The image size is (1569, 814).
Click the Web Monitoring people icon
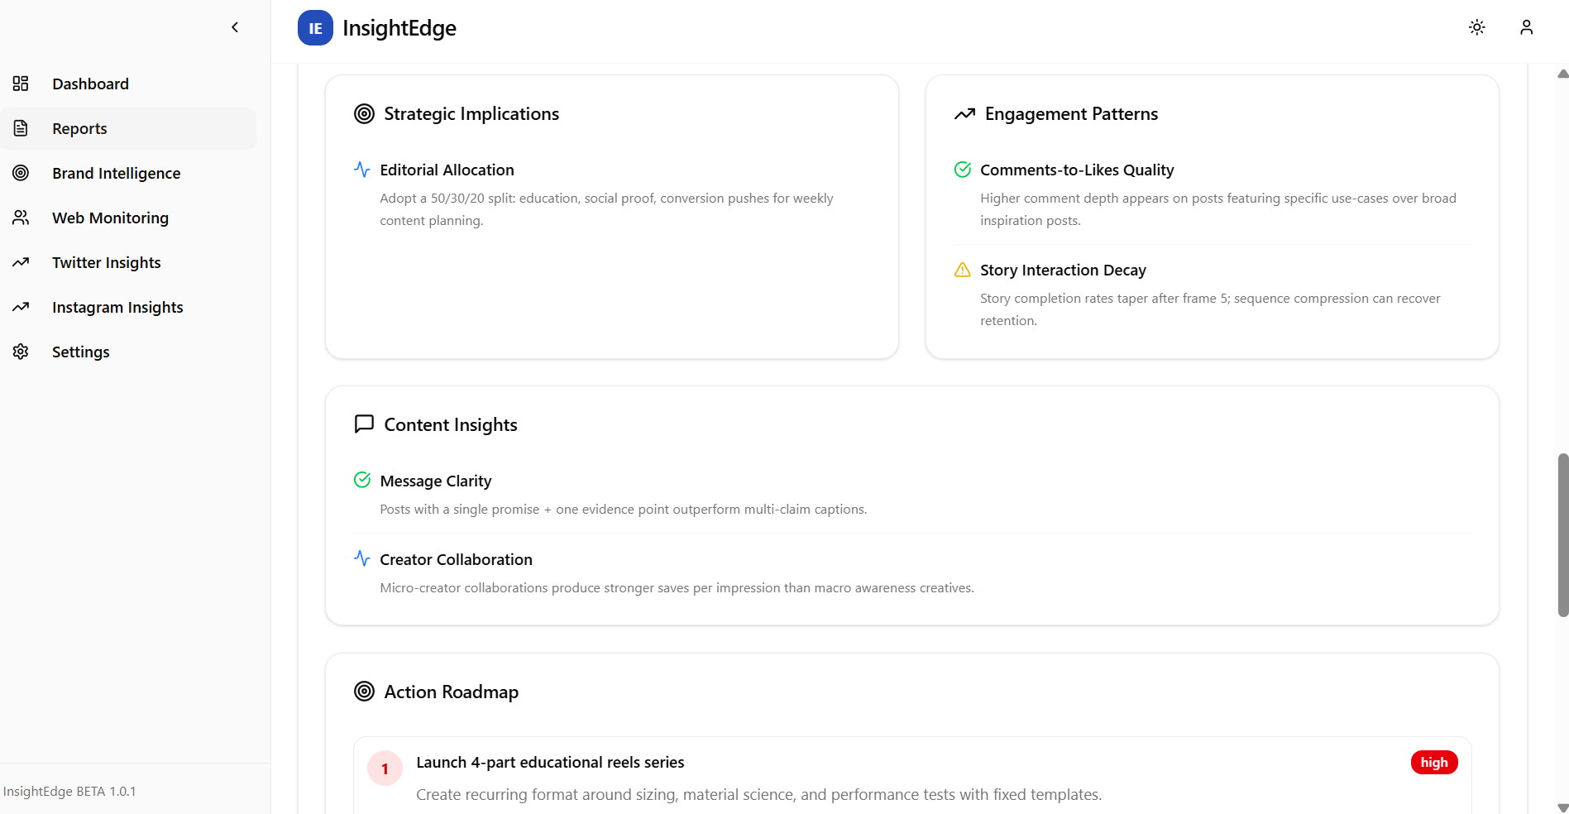pyautogui.click(x=21, y=217)
